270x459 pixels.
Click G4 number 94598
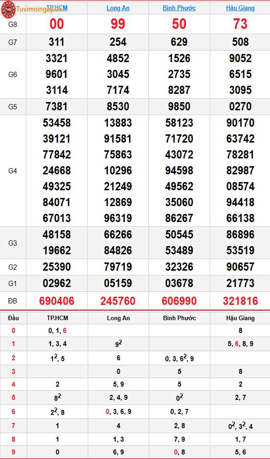(179, 170)
